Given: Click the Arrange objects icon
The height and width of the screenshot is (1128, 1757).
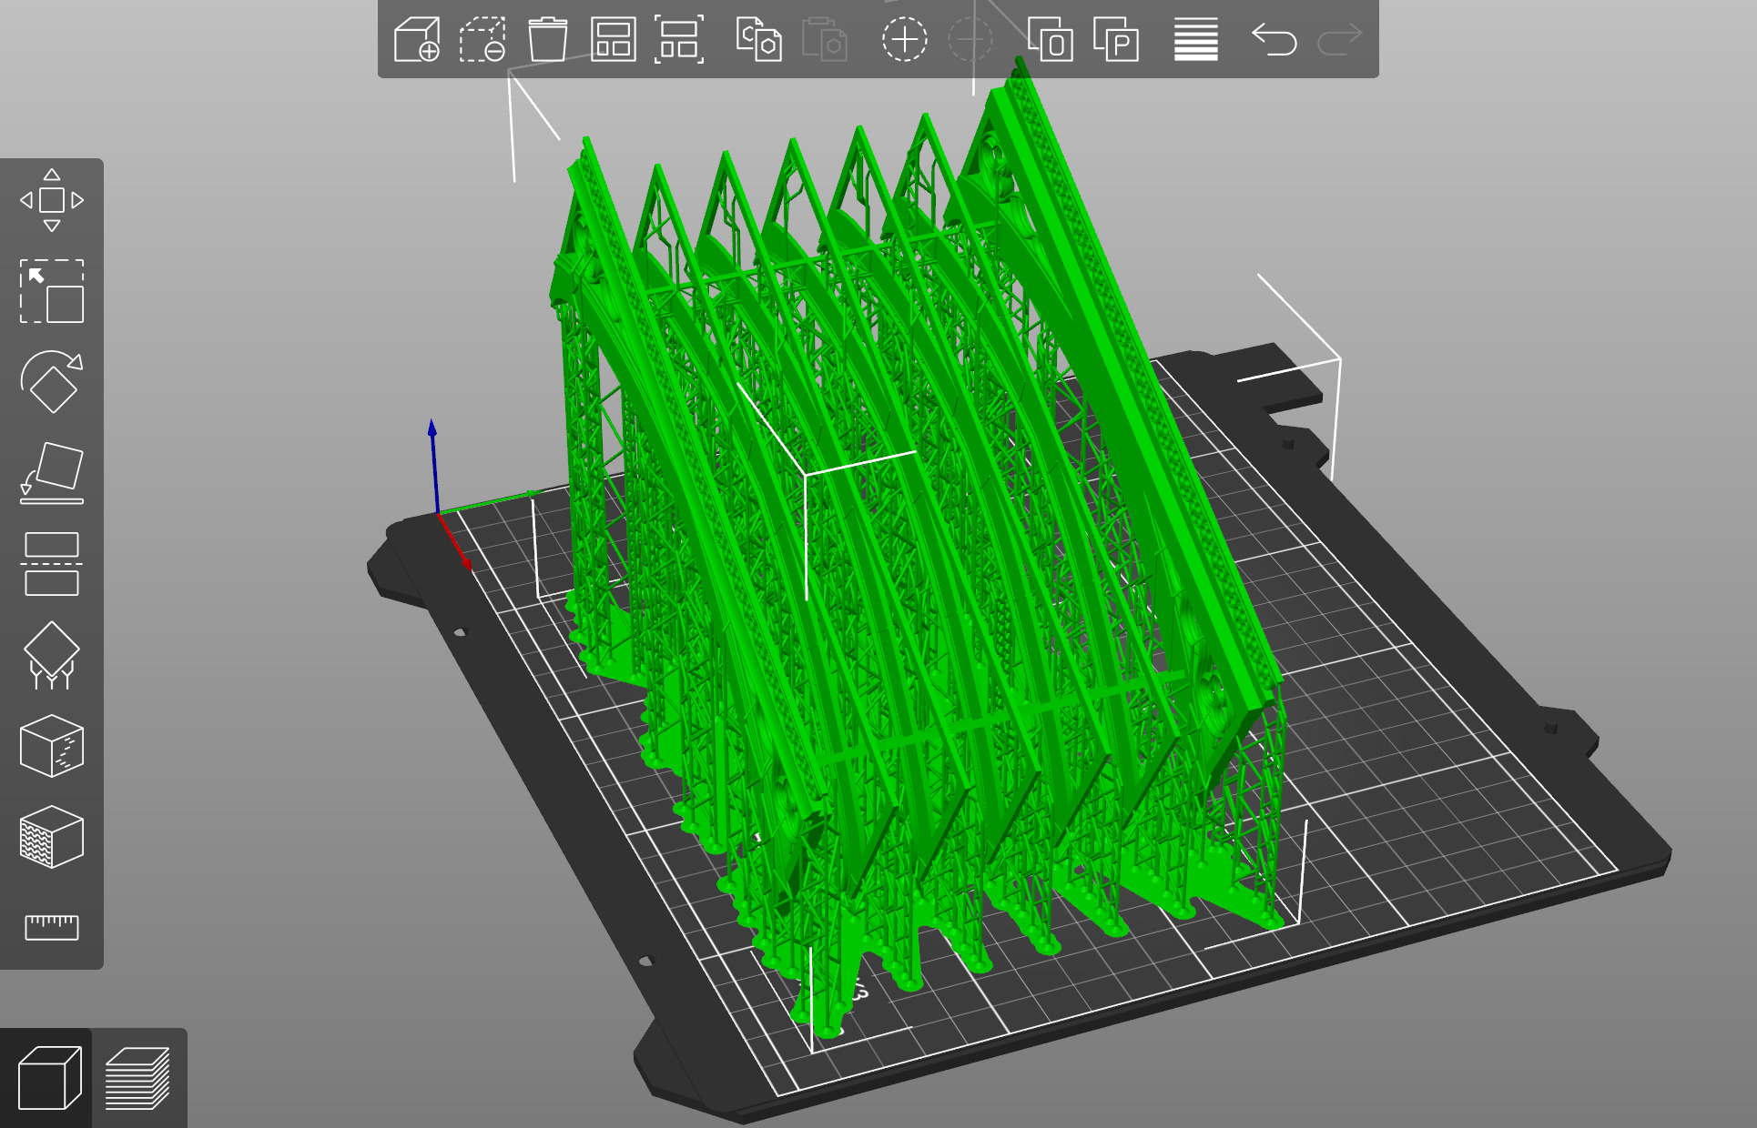Looking at the screenshot, I should (614, 40).
